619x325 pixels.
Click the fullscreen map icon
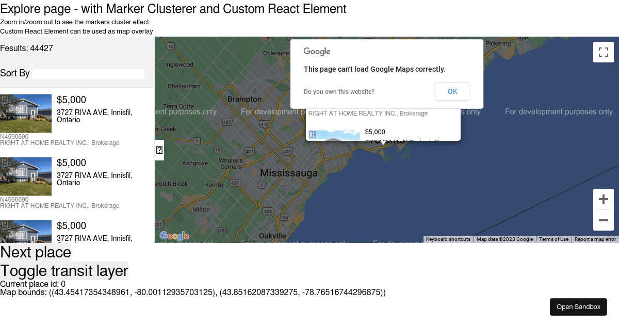click(x=603, y=52)
